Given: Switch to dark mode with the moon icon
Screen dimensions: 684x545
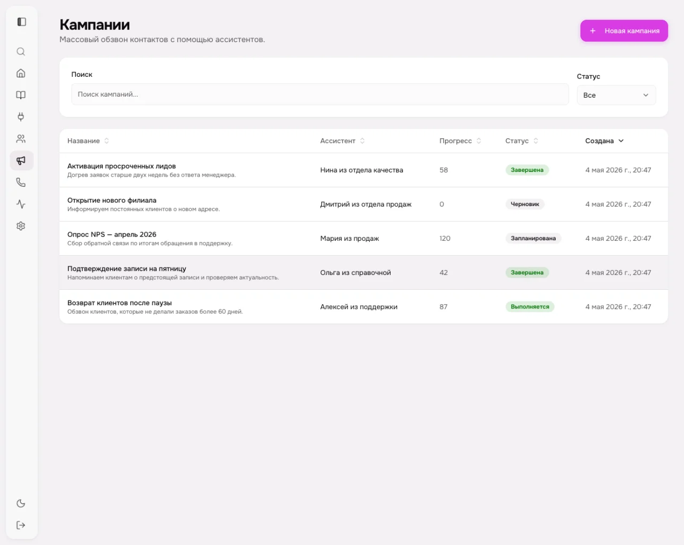Looking at the screenshot, I should [21, 503].
